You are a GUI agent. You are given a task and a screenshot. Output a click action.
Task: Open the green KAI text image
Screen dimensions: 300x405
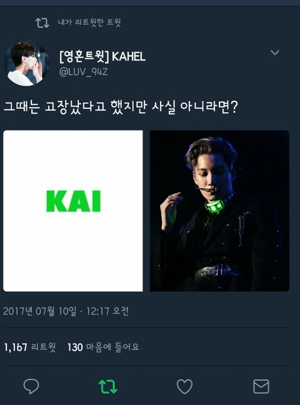tap(73, 211)
